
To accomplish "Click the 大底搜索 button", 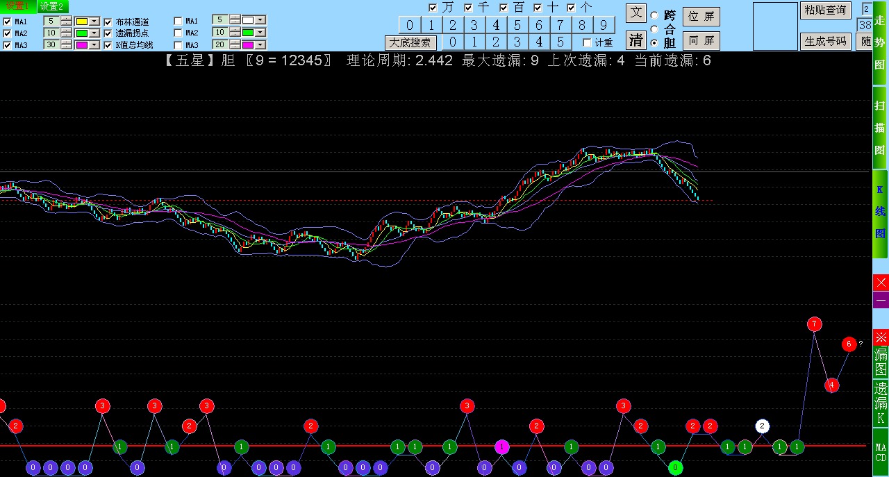I will click(x=410, y=42).
